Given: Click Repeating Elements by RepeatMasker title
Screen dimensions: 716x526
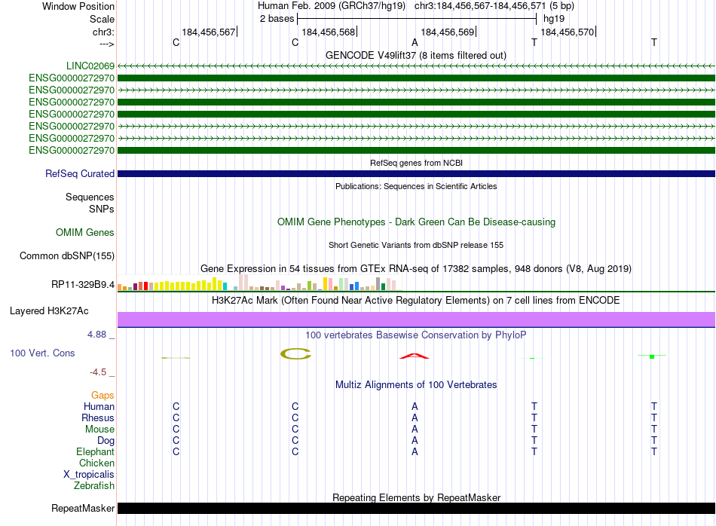Looking at the screenshot, I should tap(417, 497).
